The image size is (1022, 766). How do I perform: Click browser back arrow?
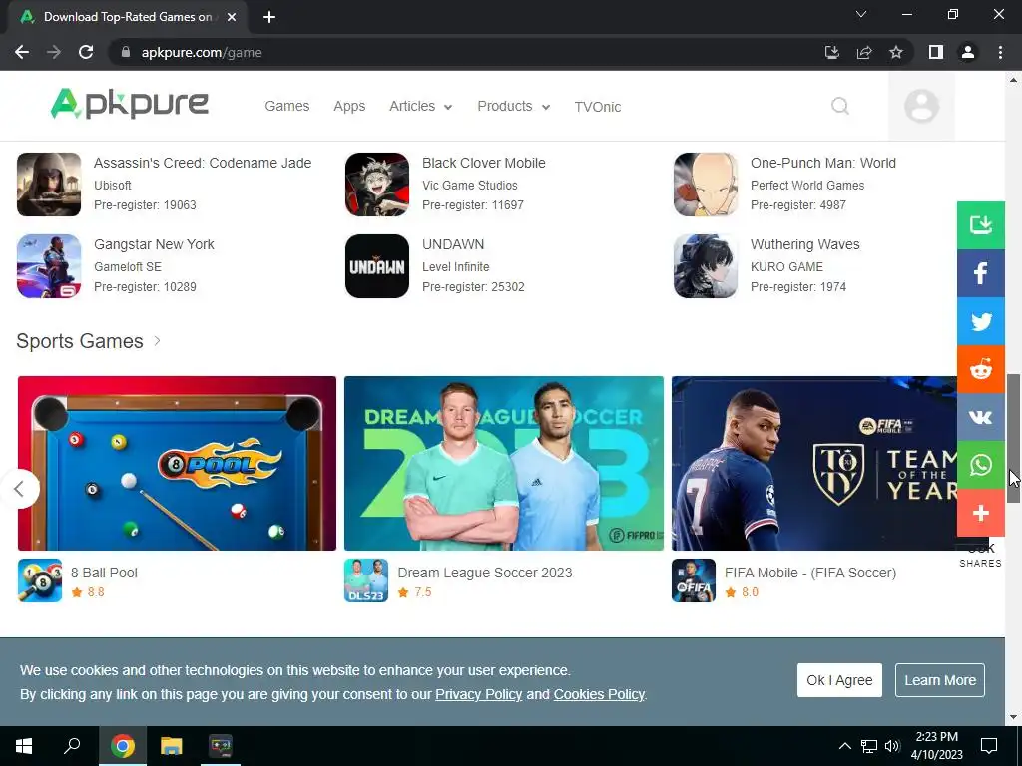[x=22, y=52]
